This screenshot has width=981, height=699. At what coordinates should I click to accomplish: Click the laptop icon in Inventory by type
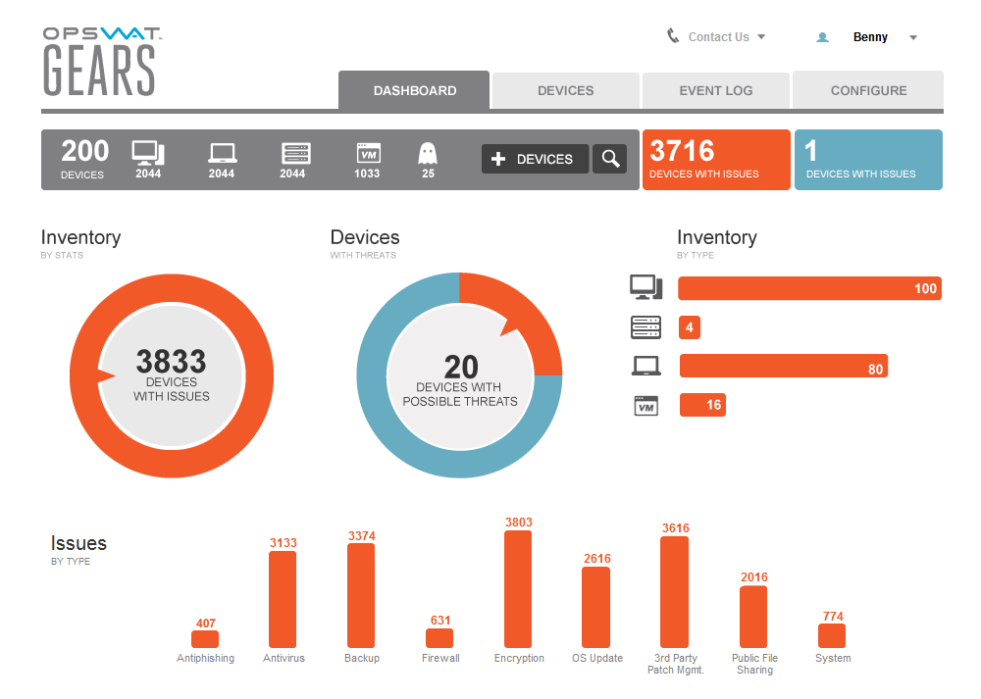tap(645, 366)
